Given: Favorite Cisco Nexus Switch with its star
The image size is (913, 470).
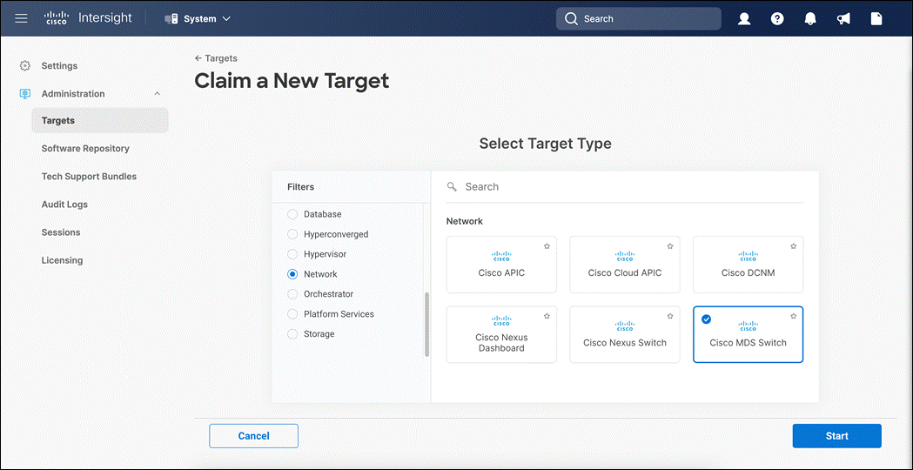Looking at the screenshot, I should tap(670, 316).
